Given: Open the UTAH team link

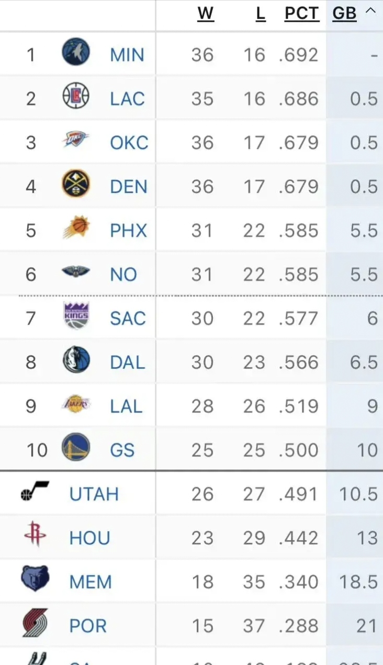Looking at the screenshot, I should pos(94,494).
